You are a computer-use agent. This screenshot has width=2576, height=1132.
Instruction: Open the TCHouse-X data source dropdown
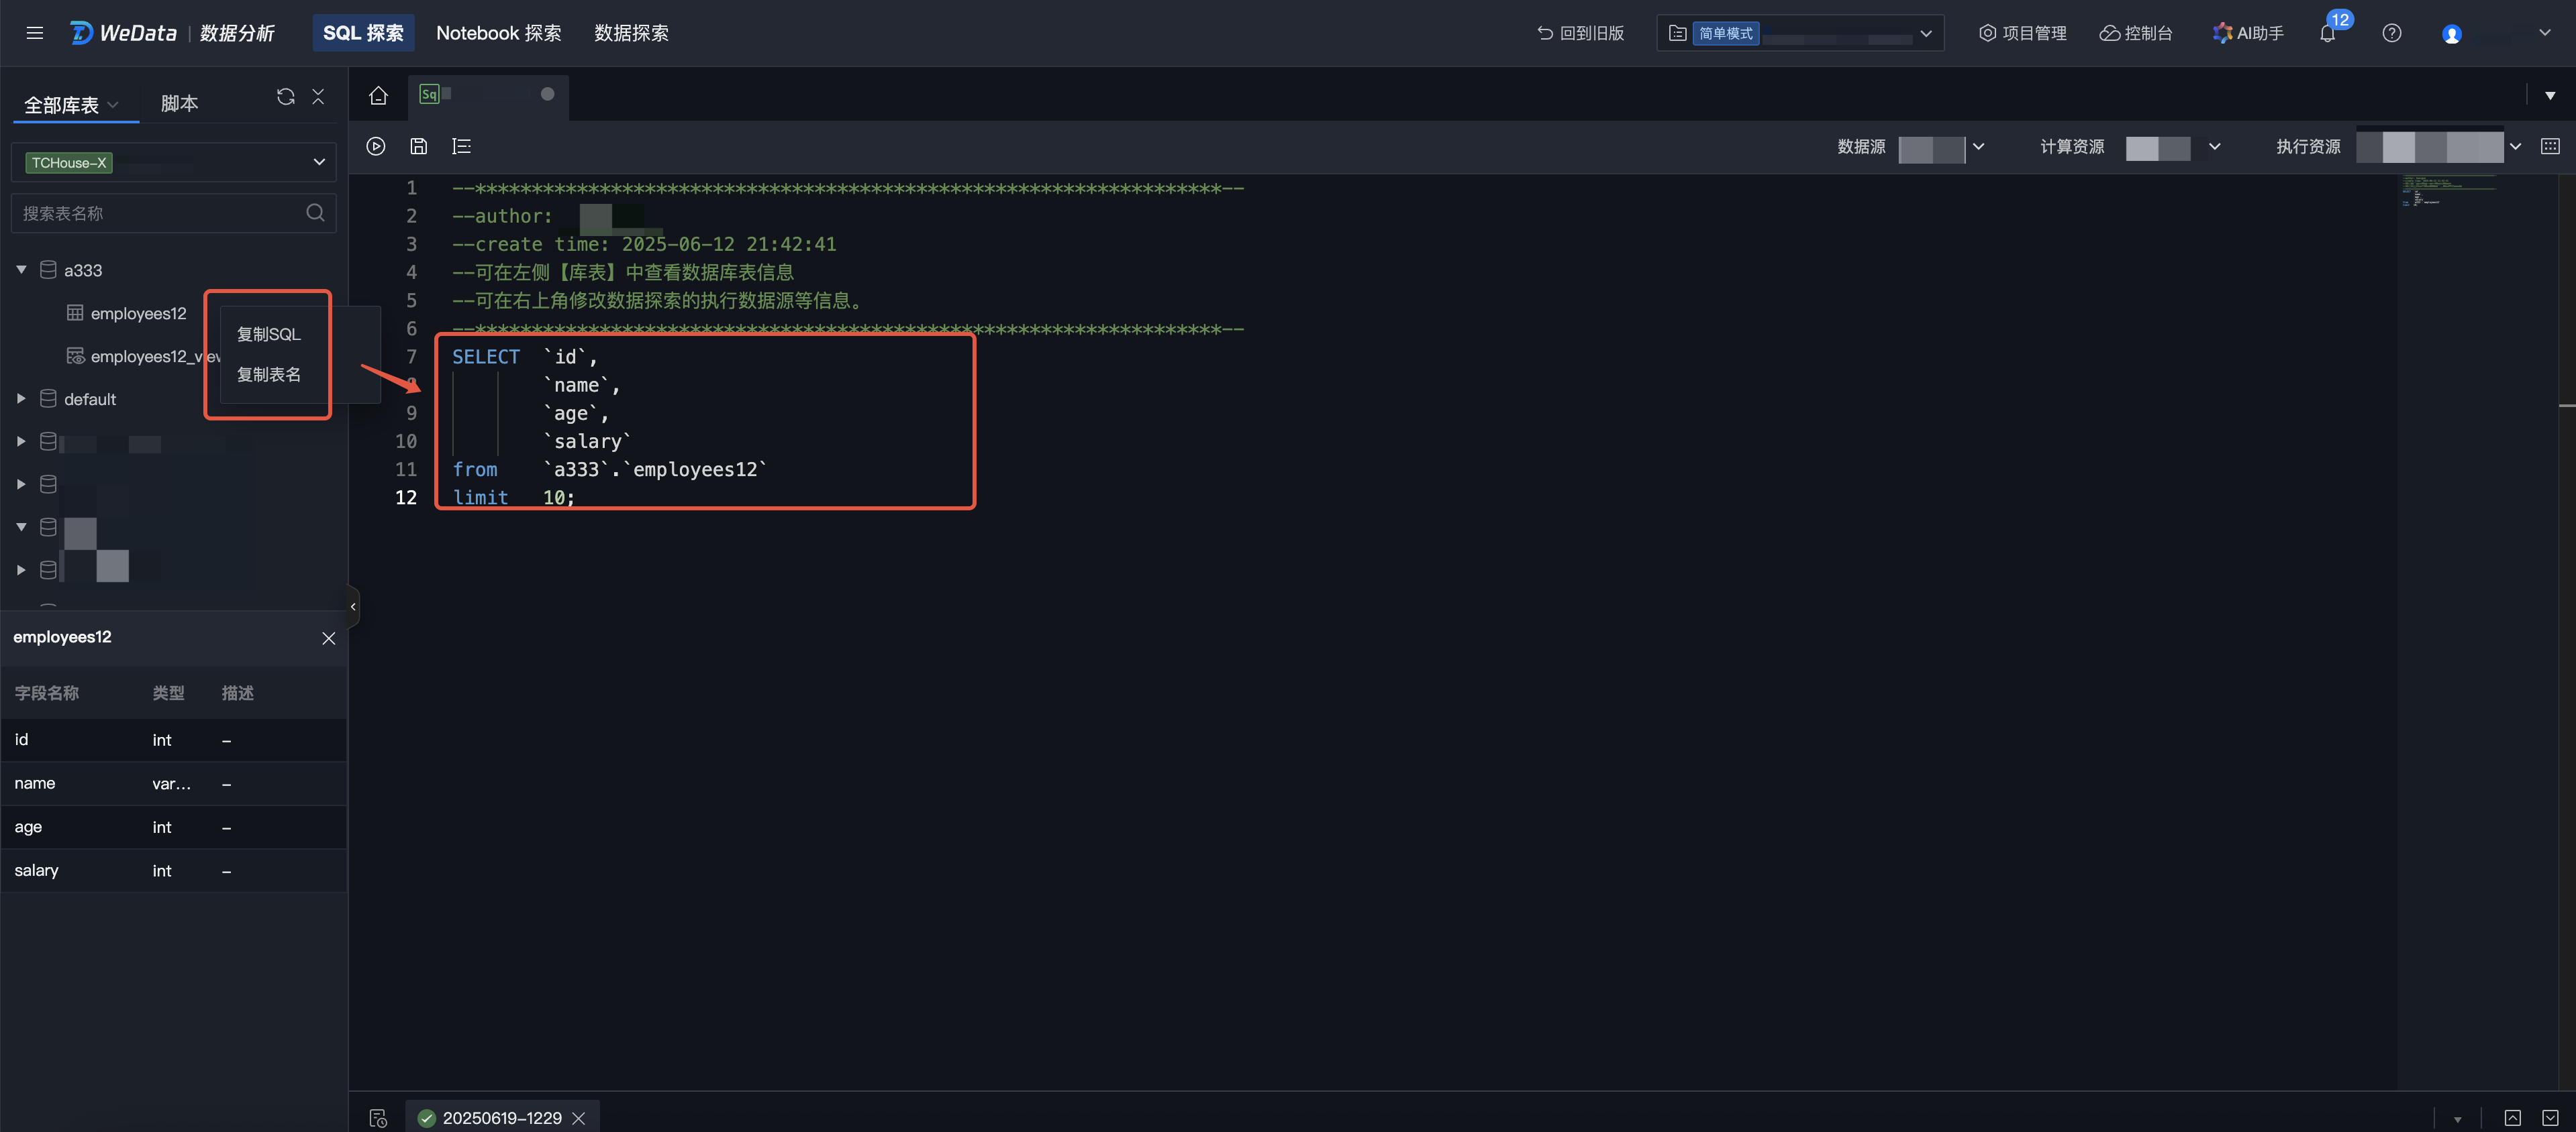click(x=319, y=162)
